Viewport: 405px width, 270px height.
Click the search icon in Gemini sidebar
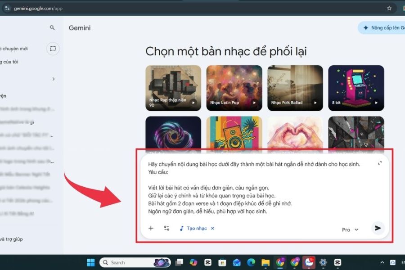(52, 28)
